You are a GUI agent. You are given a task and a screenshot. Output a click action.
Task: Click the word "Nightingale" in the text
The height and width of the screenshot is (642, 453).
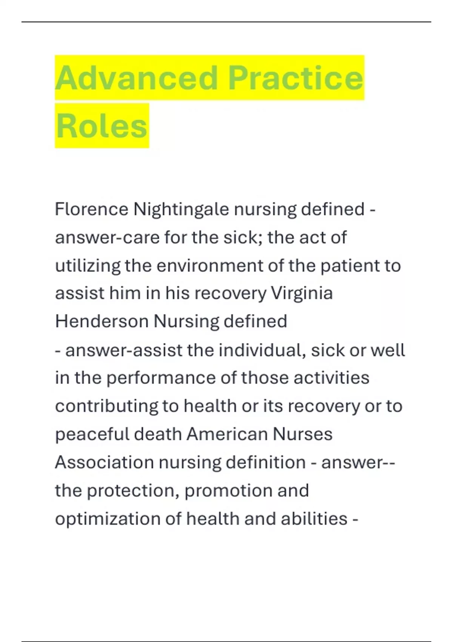coord(181,209)
